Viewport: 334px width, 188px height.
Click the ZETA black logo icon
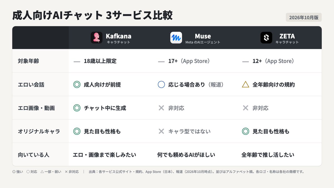tap(266, 38)
